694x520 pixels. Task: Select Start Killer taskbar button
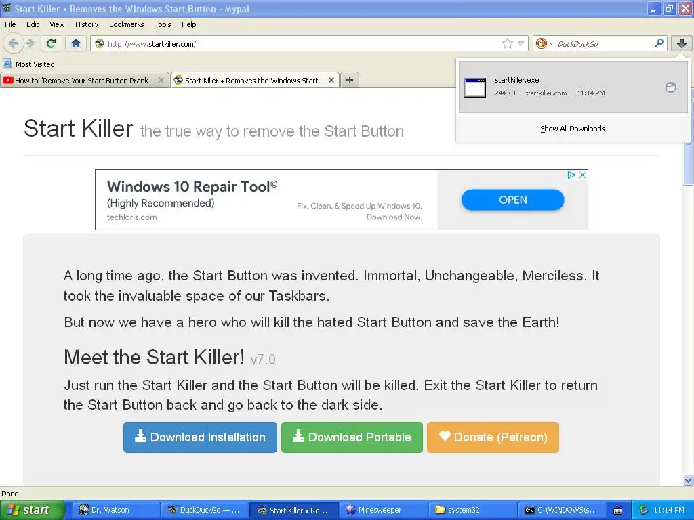(x=294, y=510)
